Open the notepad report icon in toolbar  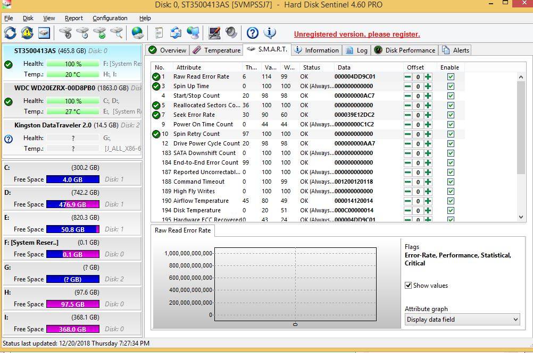click(159, 33)
